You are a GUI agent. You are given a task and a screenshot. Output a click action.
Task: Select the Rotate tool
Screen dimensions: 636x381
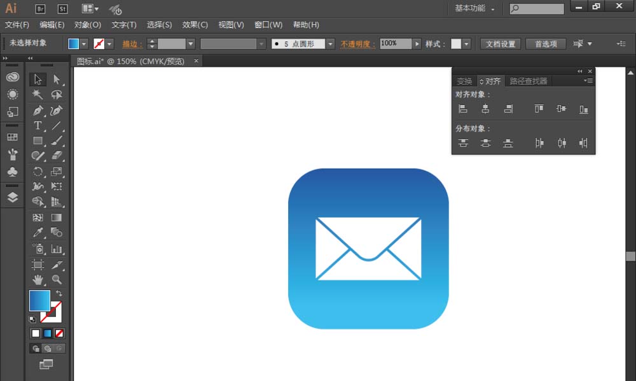[x=38, y=172]
